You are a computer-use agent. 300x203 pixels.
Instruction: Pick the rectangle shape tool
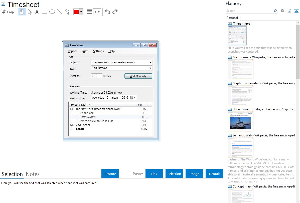[x=45, y=12]
